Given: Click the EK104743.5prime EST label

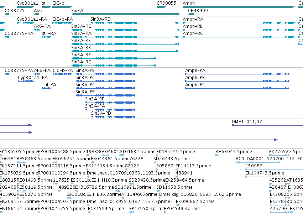Looking at the screenshot, I should [265, 173].
